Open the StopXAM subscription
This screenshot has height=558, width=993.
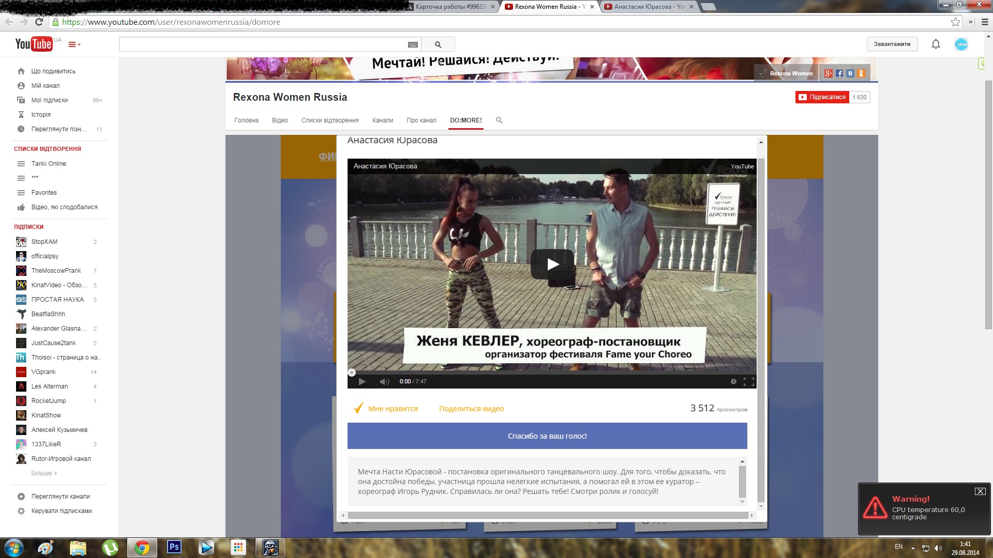(x=44, y=242)
